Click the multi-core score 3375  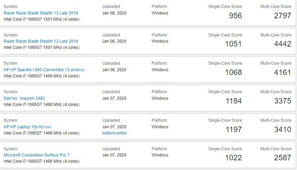[x=283, y=101]
